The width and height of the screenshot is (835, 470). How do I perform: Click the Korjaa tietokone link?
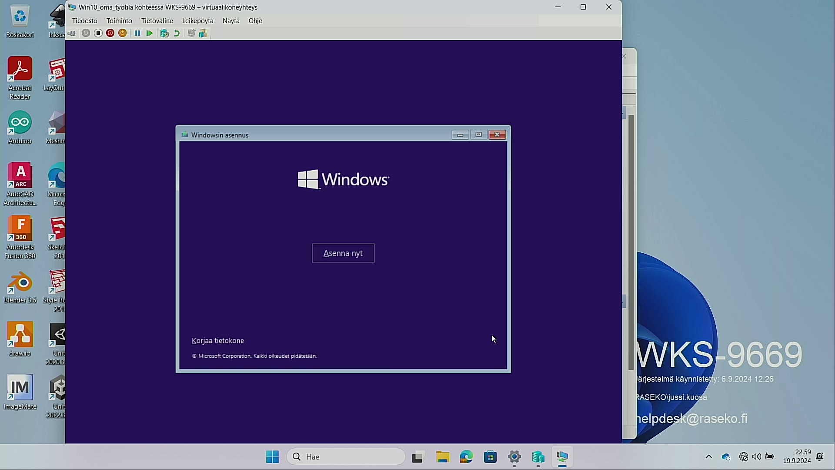click(218, 341)
